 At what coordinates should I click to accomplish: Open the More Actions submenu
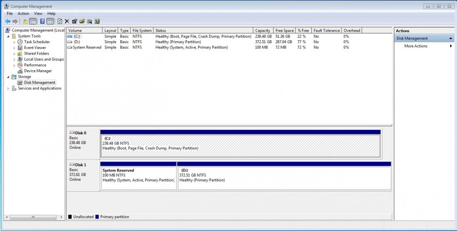(424, 46)
